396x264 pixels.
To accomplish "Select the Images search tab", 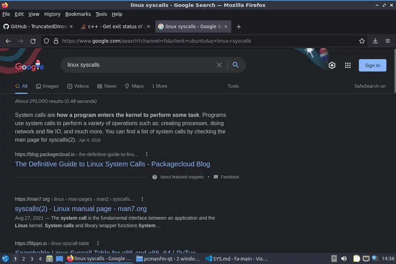I will coord(47,86).
